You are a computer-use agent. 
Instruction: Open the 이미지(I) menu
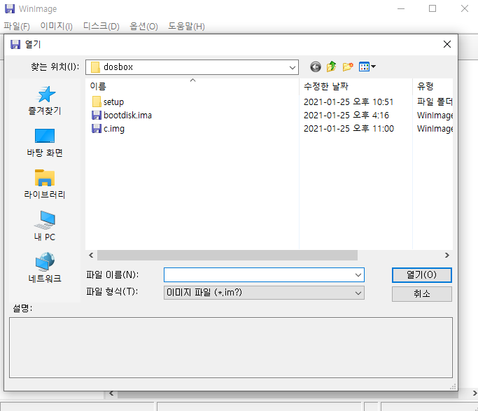(x=57, y=26)
